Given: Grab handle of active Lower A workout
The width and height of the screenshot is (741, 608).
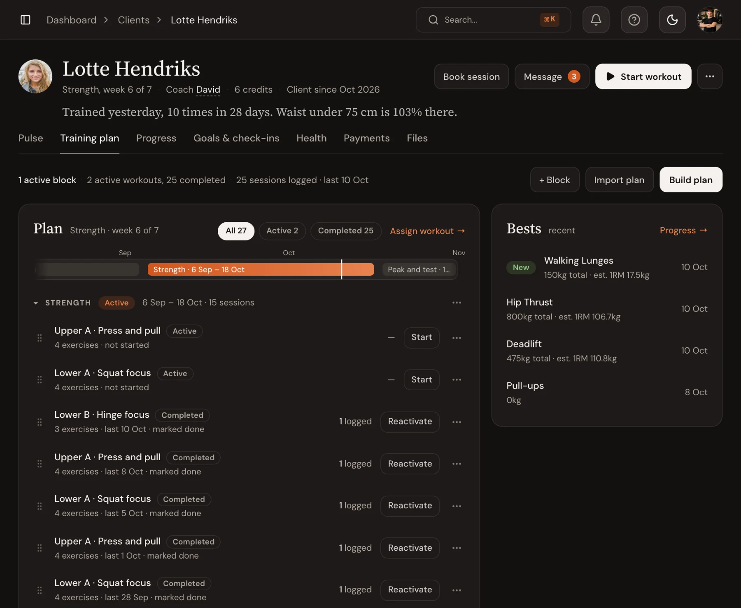Looking at the screenshot, I should click(x=40, y=380).
